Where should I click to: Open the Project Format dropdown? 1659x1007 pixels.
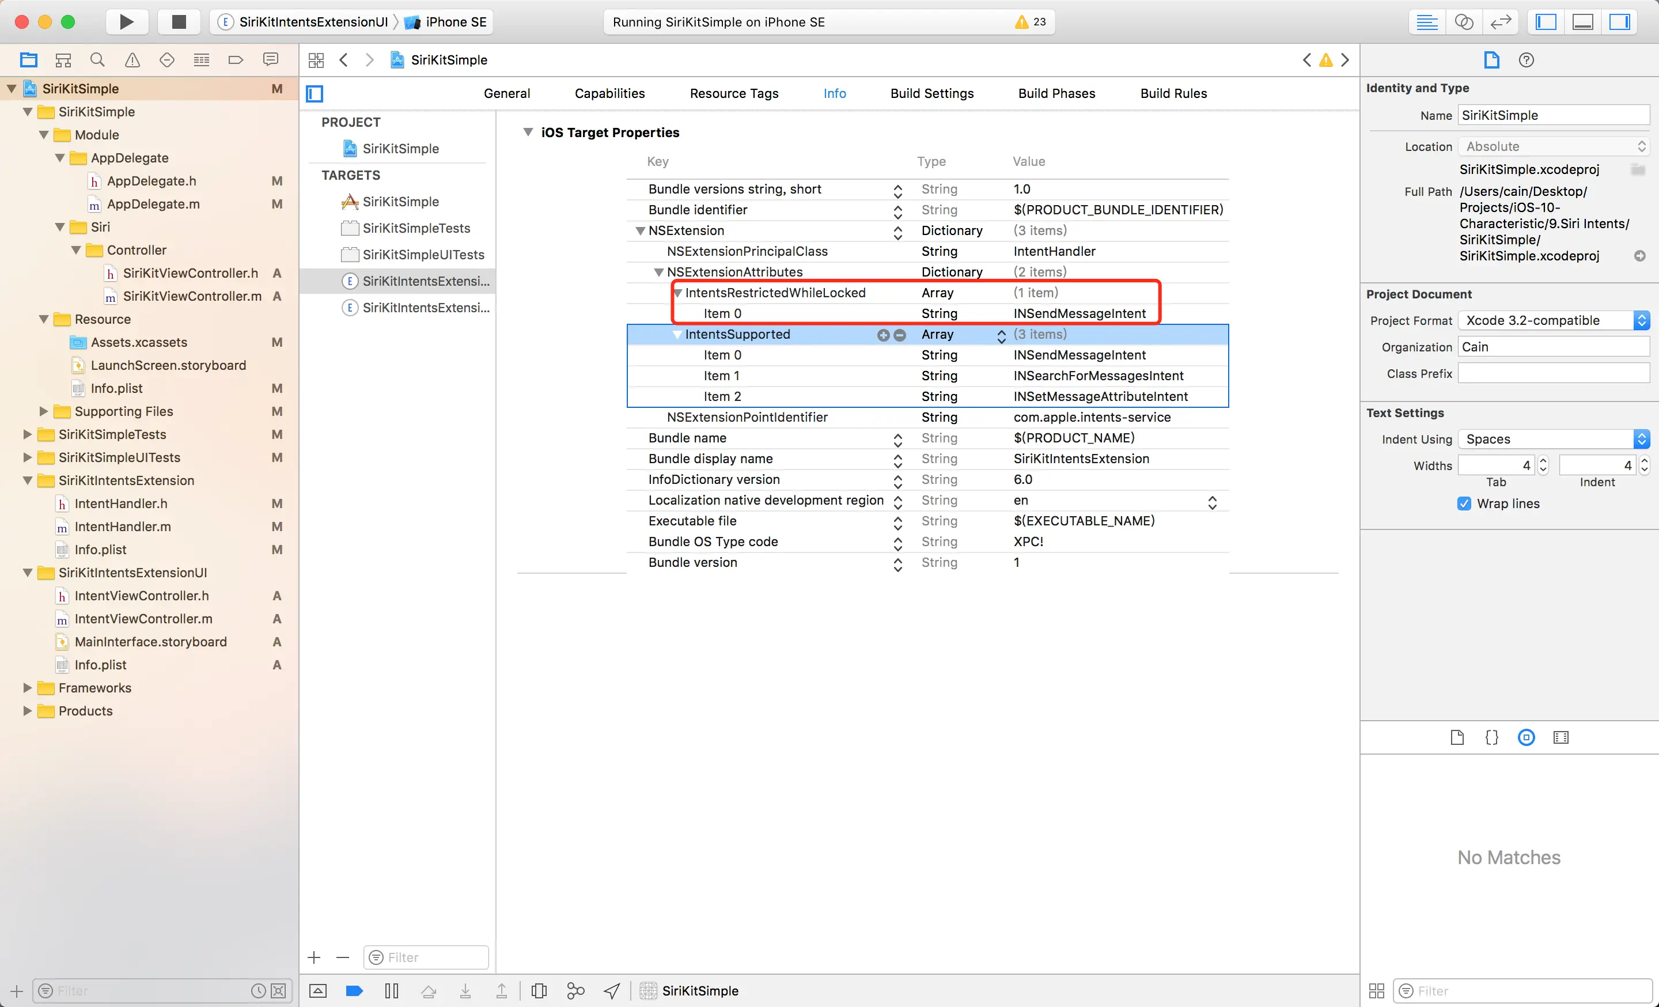1553,320
